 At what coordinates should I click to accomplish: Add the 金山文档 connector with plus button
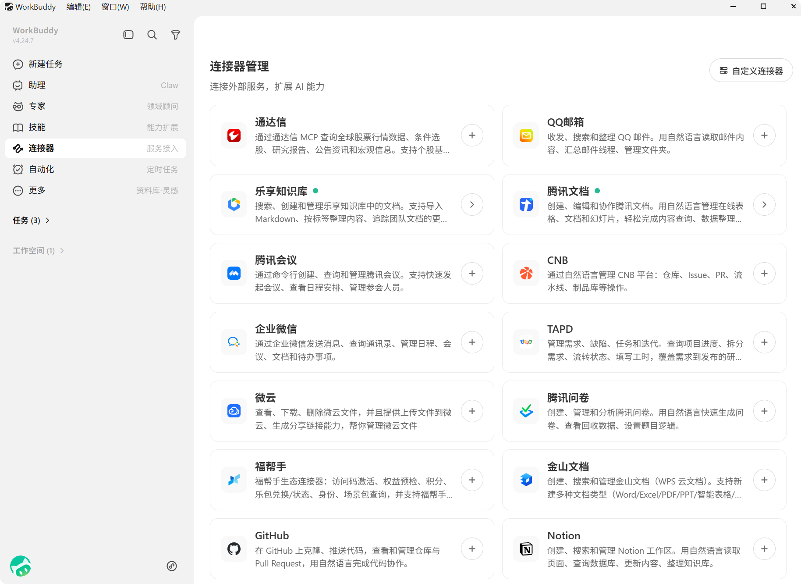[x=764, y=480]
